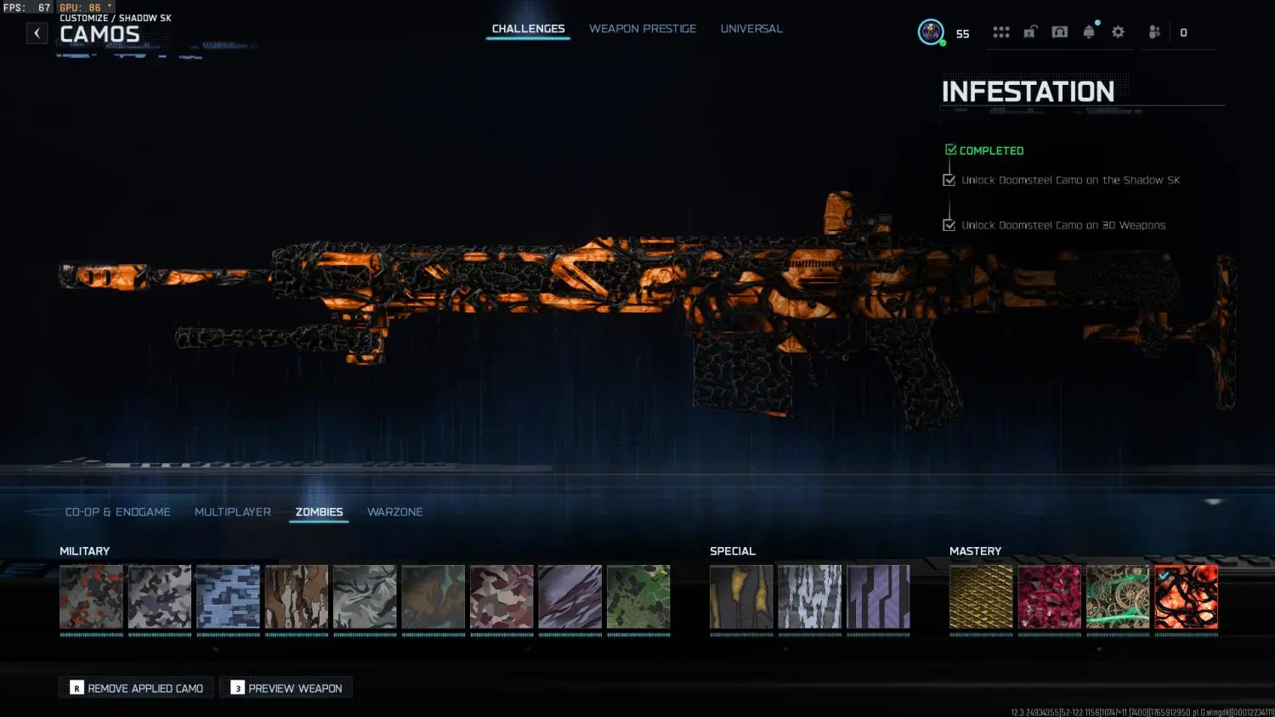Click the Shadow SK Doomsteel unlock checkmark

point(949,179)
